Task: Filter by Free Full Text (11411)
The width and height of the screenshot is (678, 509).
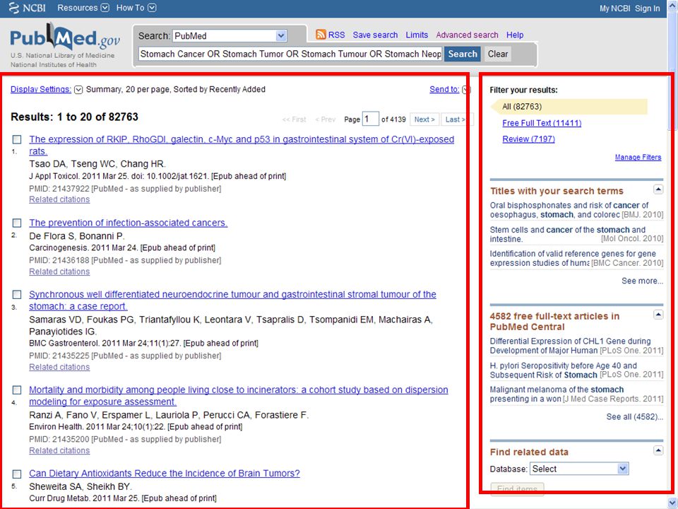Action: (542, 123)
